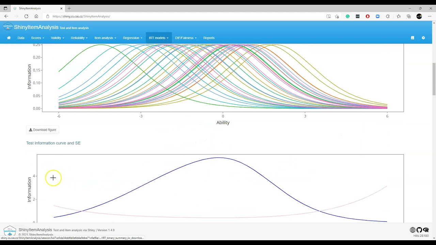Click the 'Ability' axis label

pos(223,122)
